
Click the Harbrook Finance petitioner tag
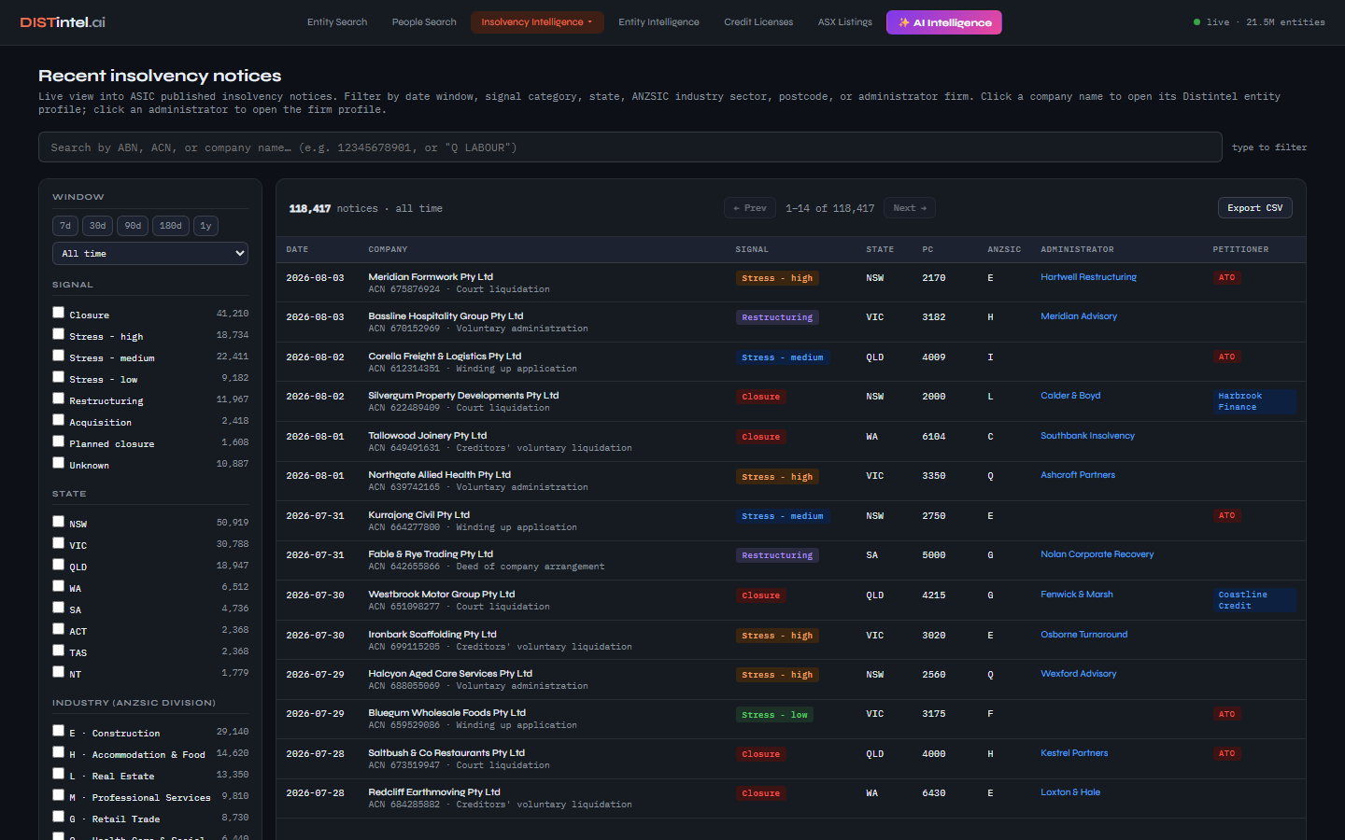tap(1254, 401)
